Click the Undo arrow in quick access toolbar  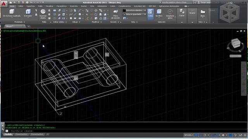[x=31, y=2]
